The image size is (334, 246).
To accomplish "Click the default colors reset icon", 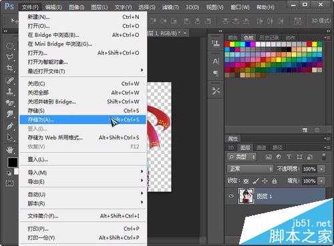I will (9, 173).
